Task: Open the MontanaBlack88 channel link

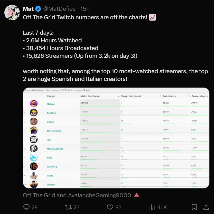Action: point(55,149)
